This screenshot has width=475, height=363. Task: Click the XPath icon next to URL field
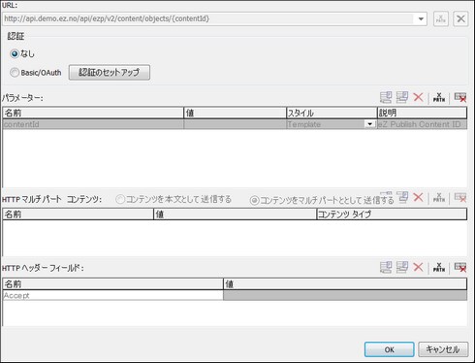[441, 18]
